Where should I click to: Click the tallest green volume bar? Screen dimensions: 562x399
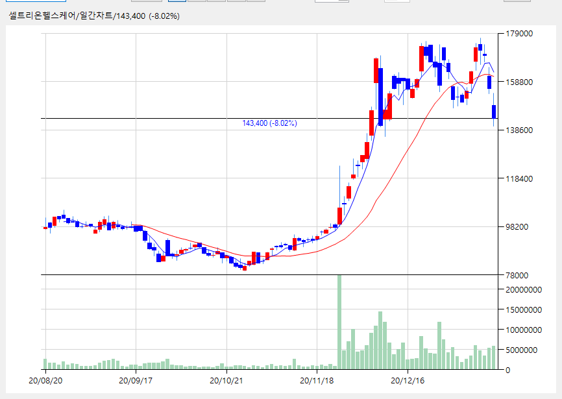pyautogui.click(x=339, y=322)
